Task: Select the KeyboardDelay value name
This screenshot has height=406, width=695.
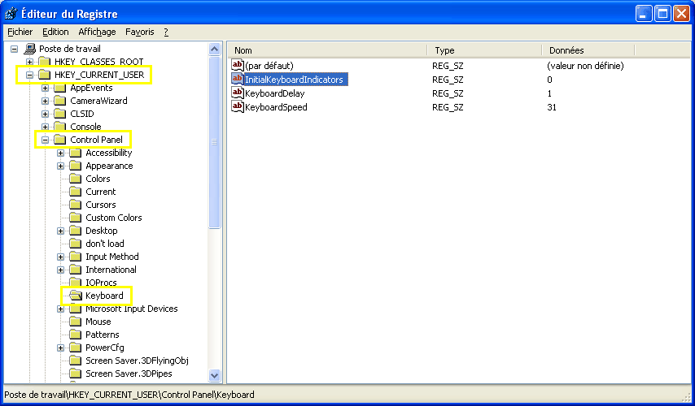Action: pos(275,93)
